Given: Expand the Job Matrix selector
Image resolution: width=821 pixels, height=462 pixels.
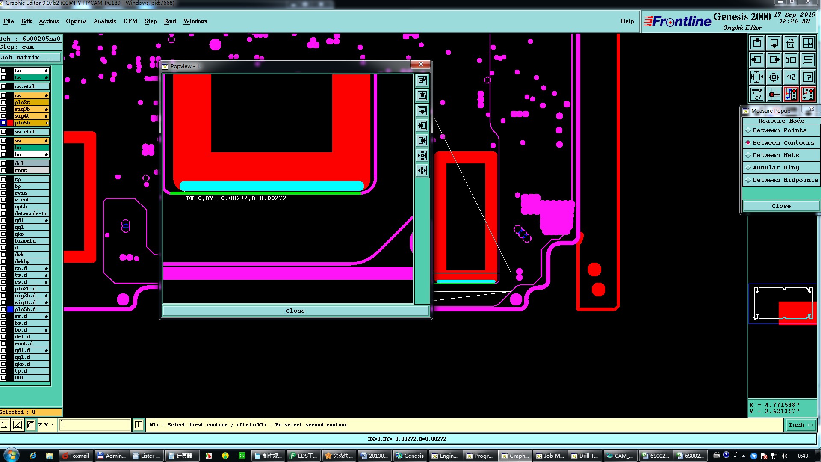Looking at the screenshot, I should (x=30, y=57).
